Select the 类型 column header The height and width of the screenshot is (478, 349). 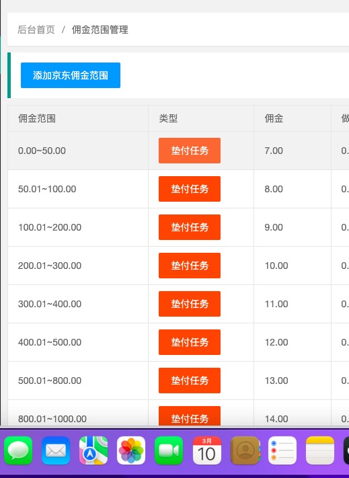point(168,118)
